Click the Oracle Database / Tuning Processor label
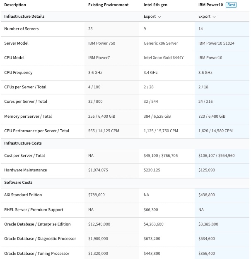The image size is (251, 259). pyautogui.click(x=36, y=253)
